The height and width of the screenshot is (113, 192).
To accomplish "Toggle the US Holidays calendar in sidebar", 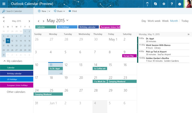I will click(x=16, y=79).
